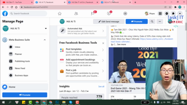
Task: Open a new browser tab
Action: 135,2
